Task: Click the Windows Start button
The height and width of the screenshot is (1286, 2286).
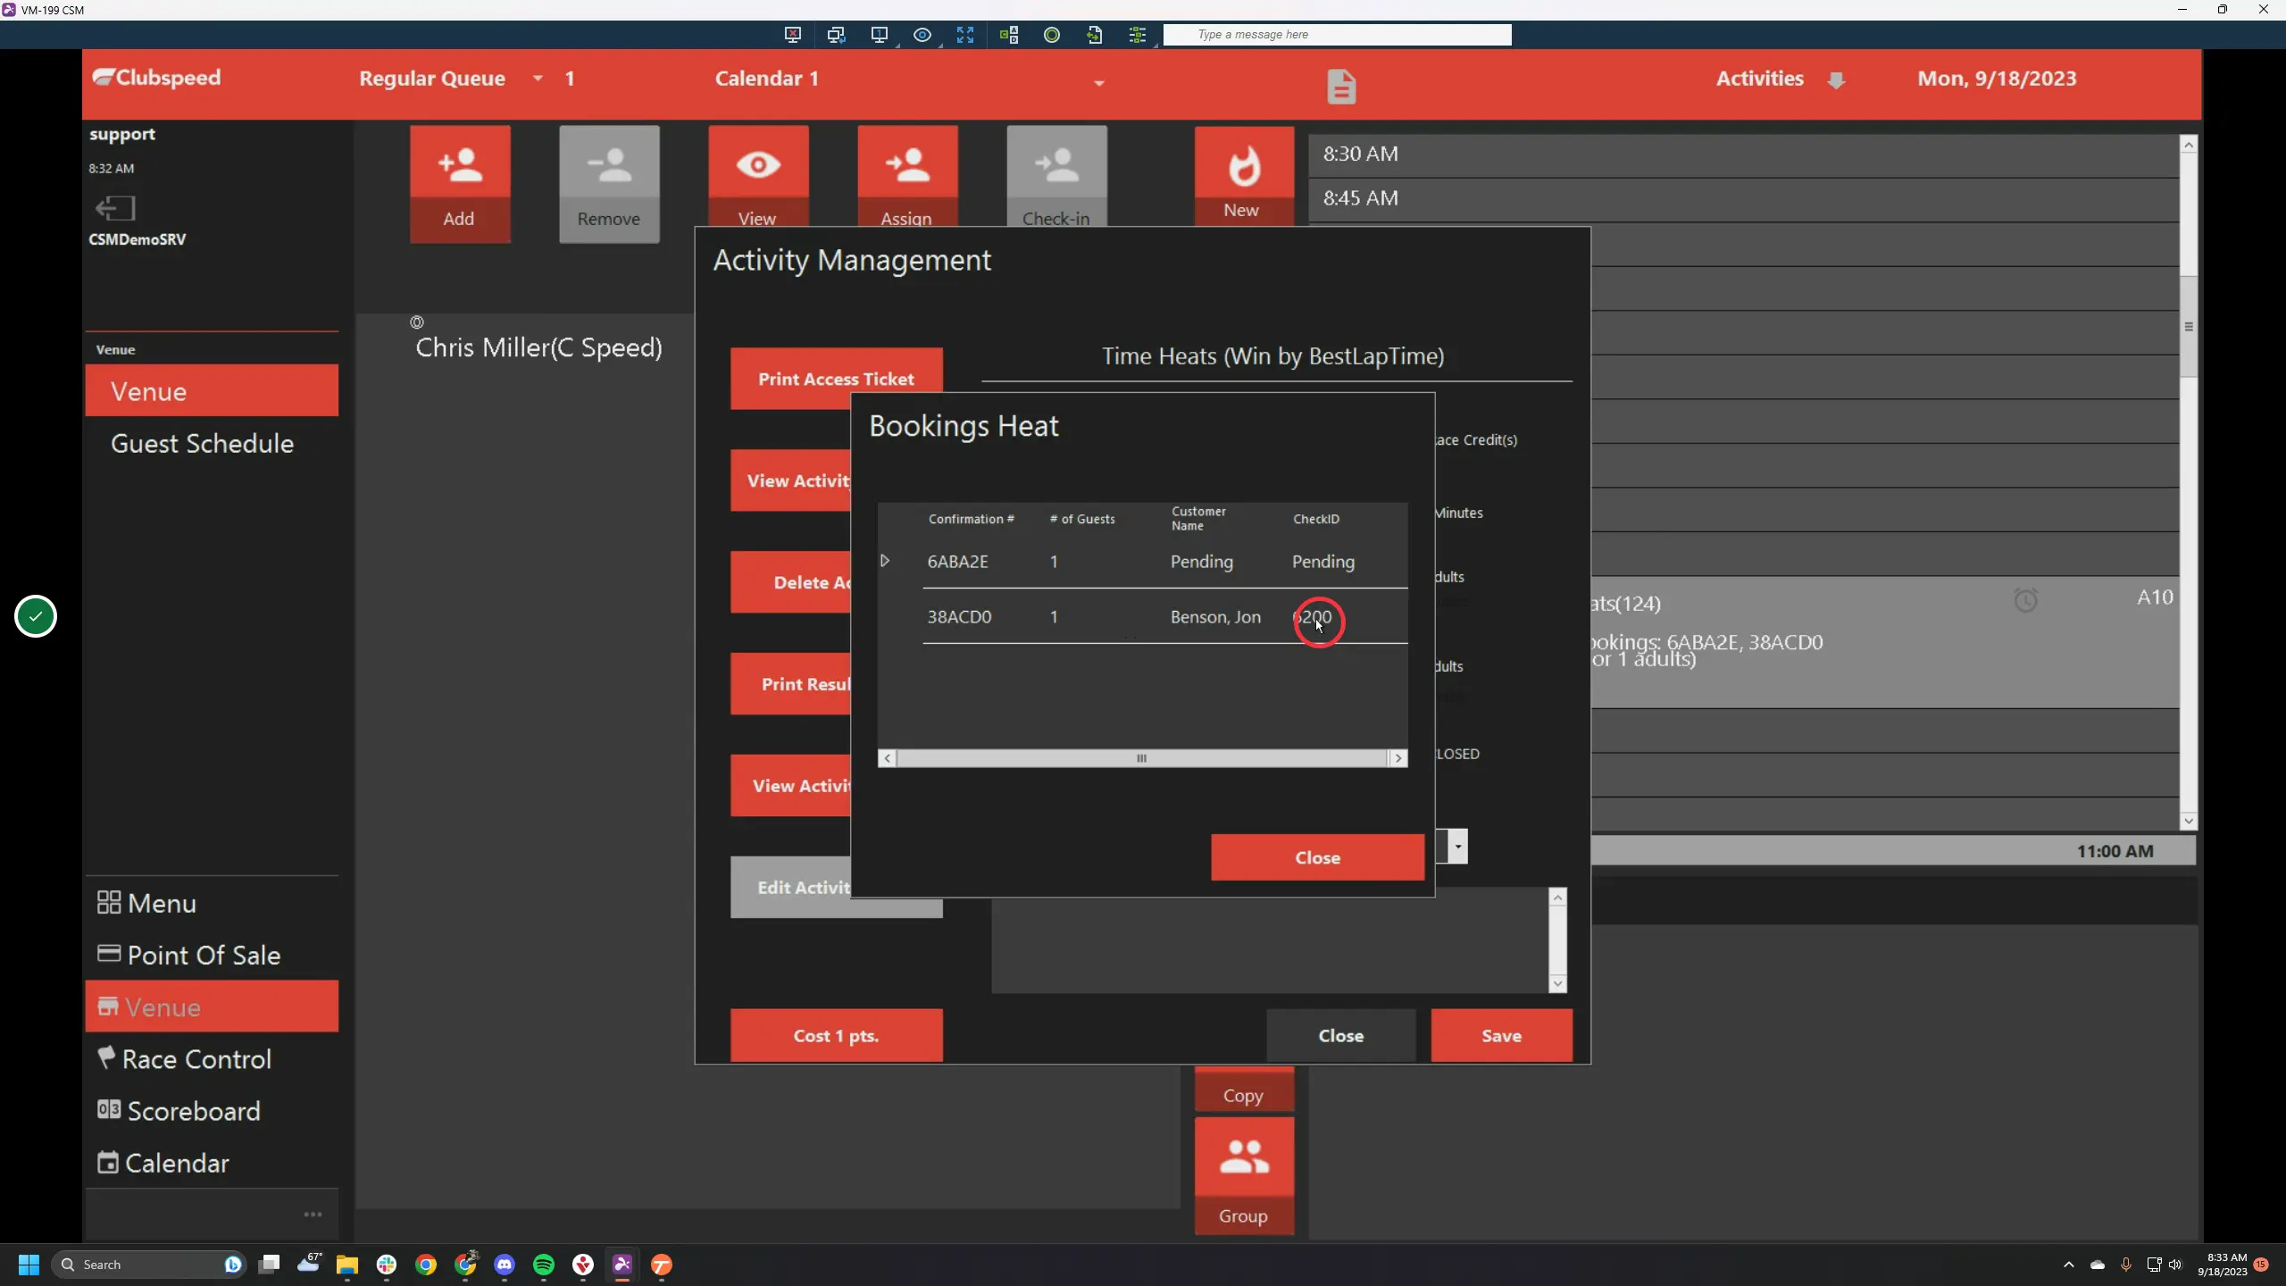Action: 29,1264
